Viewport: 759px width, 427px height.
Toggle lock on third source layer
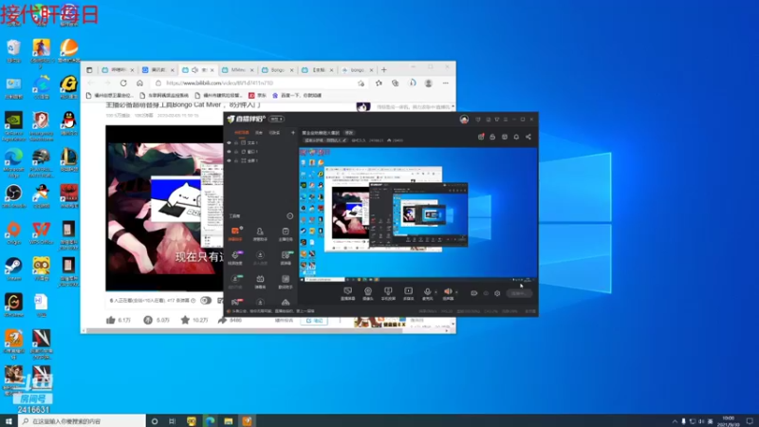(x=236, y=160)
